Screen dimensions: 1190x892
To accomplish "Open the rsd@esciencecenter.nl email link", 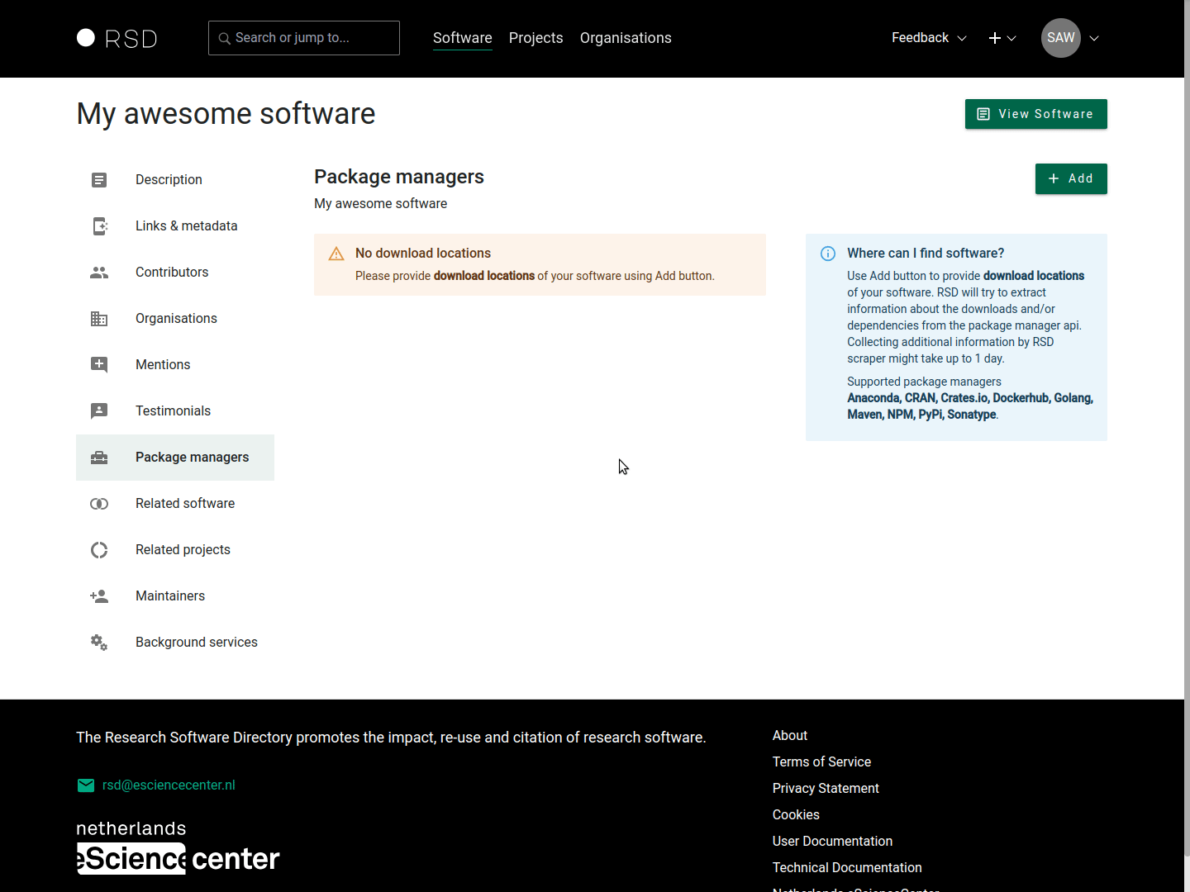I will (x=169, y=785).
